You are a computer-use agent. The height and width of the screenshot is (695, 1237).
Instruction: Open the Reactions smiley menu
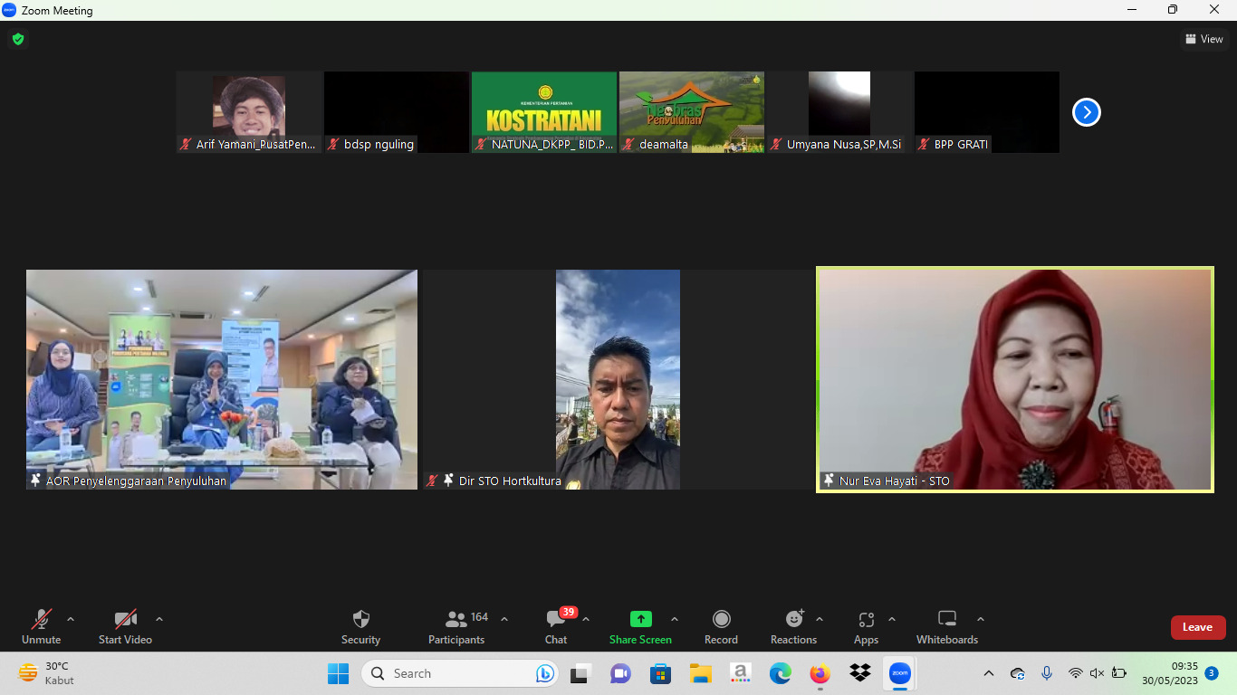793,627
